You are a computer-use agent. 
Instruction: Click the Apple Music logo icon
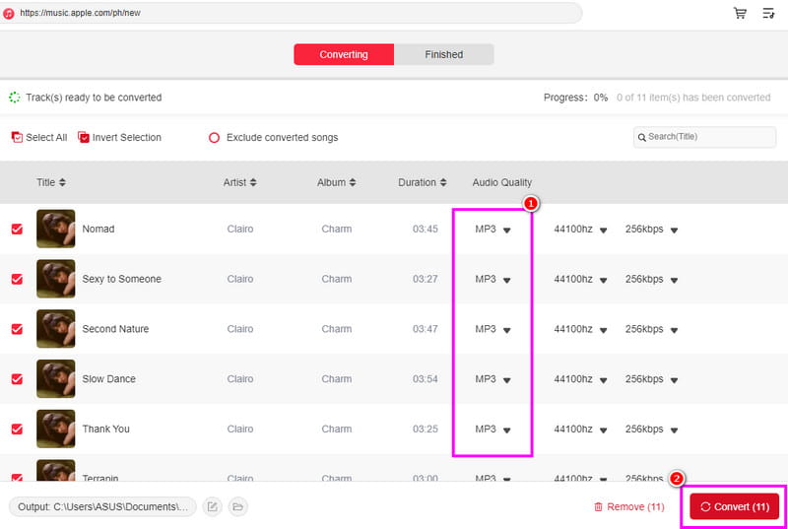[8, 14]
